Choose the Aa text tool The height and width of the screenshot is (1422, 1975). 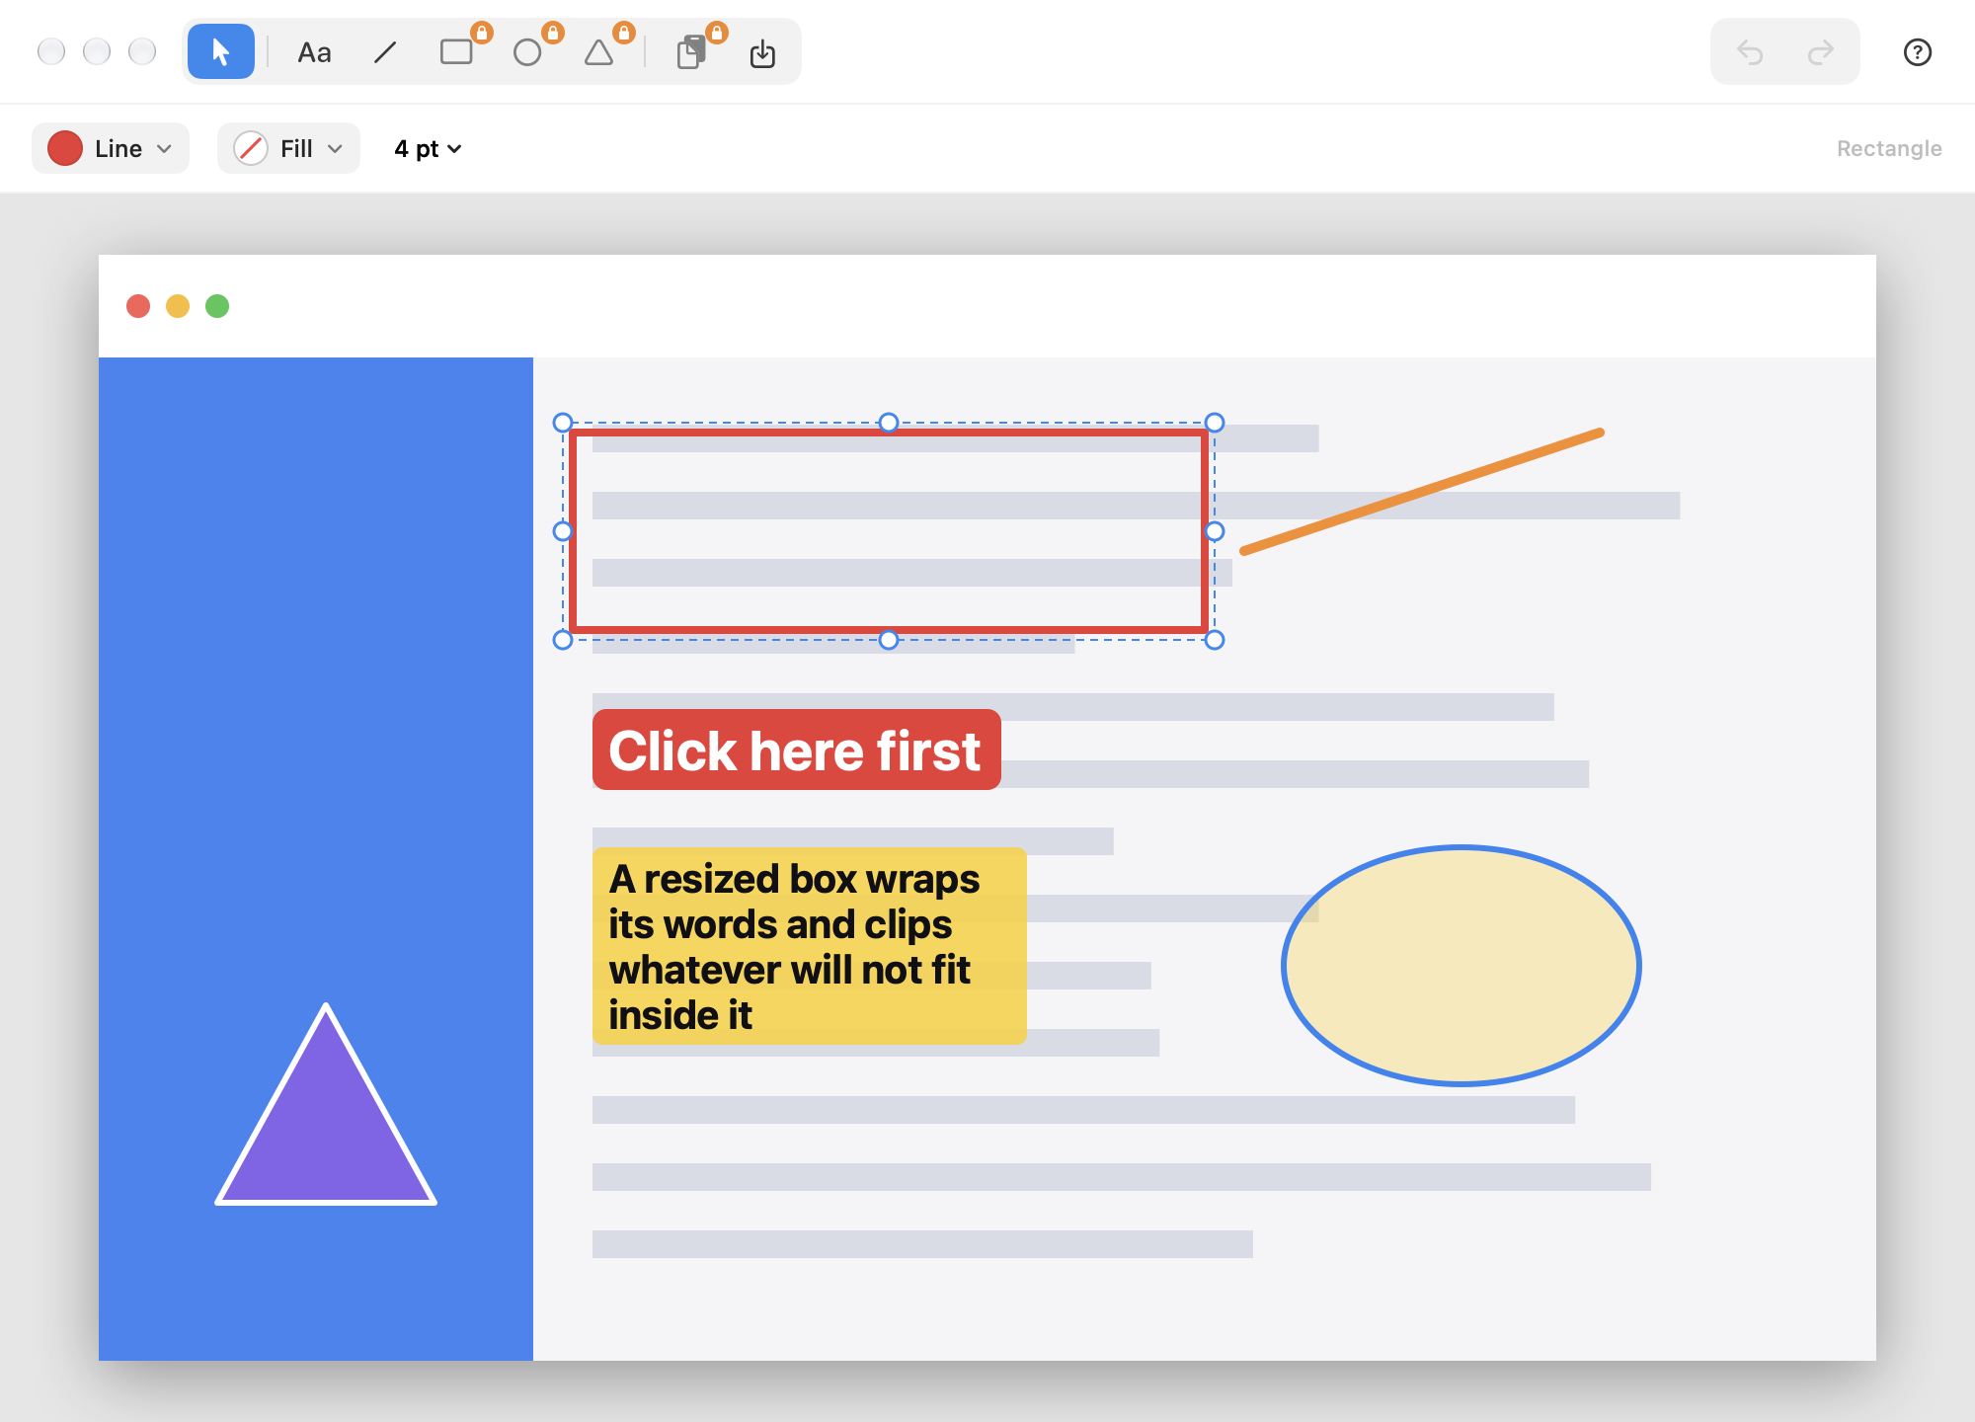coord(314,52)
